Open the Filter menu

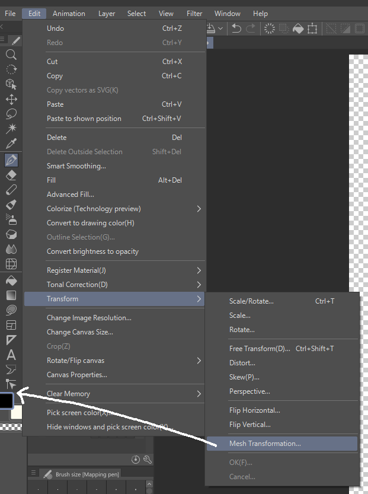click(194, 14)
